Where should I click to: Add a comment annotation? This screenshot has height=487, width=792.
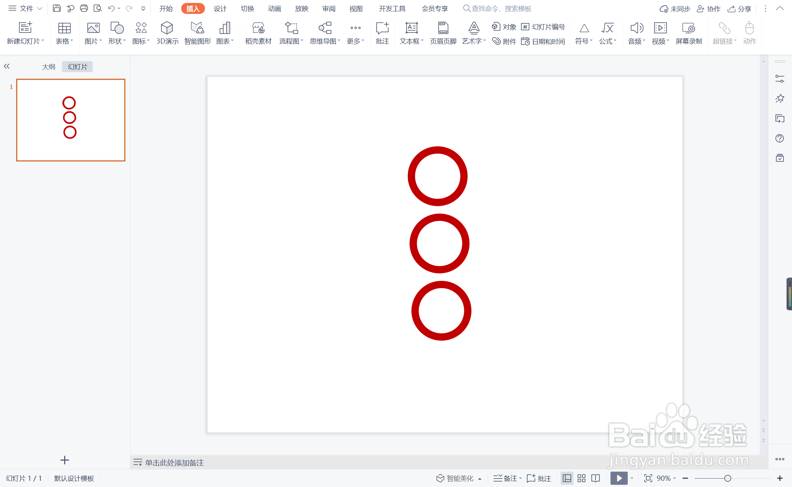pyautogui.click(x=382, y=33)
